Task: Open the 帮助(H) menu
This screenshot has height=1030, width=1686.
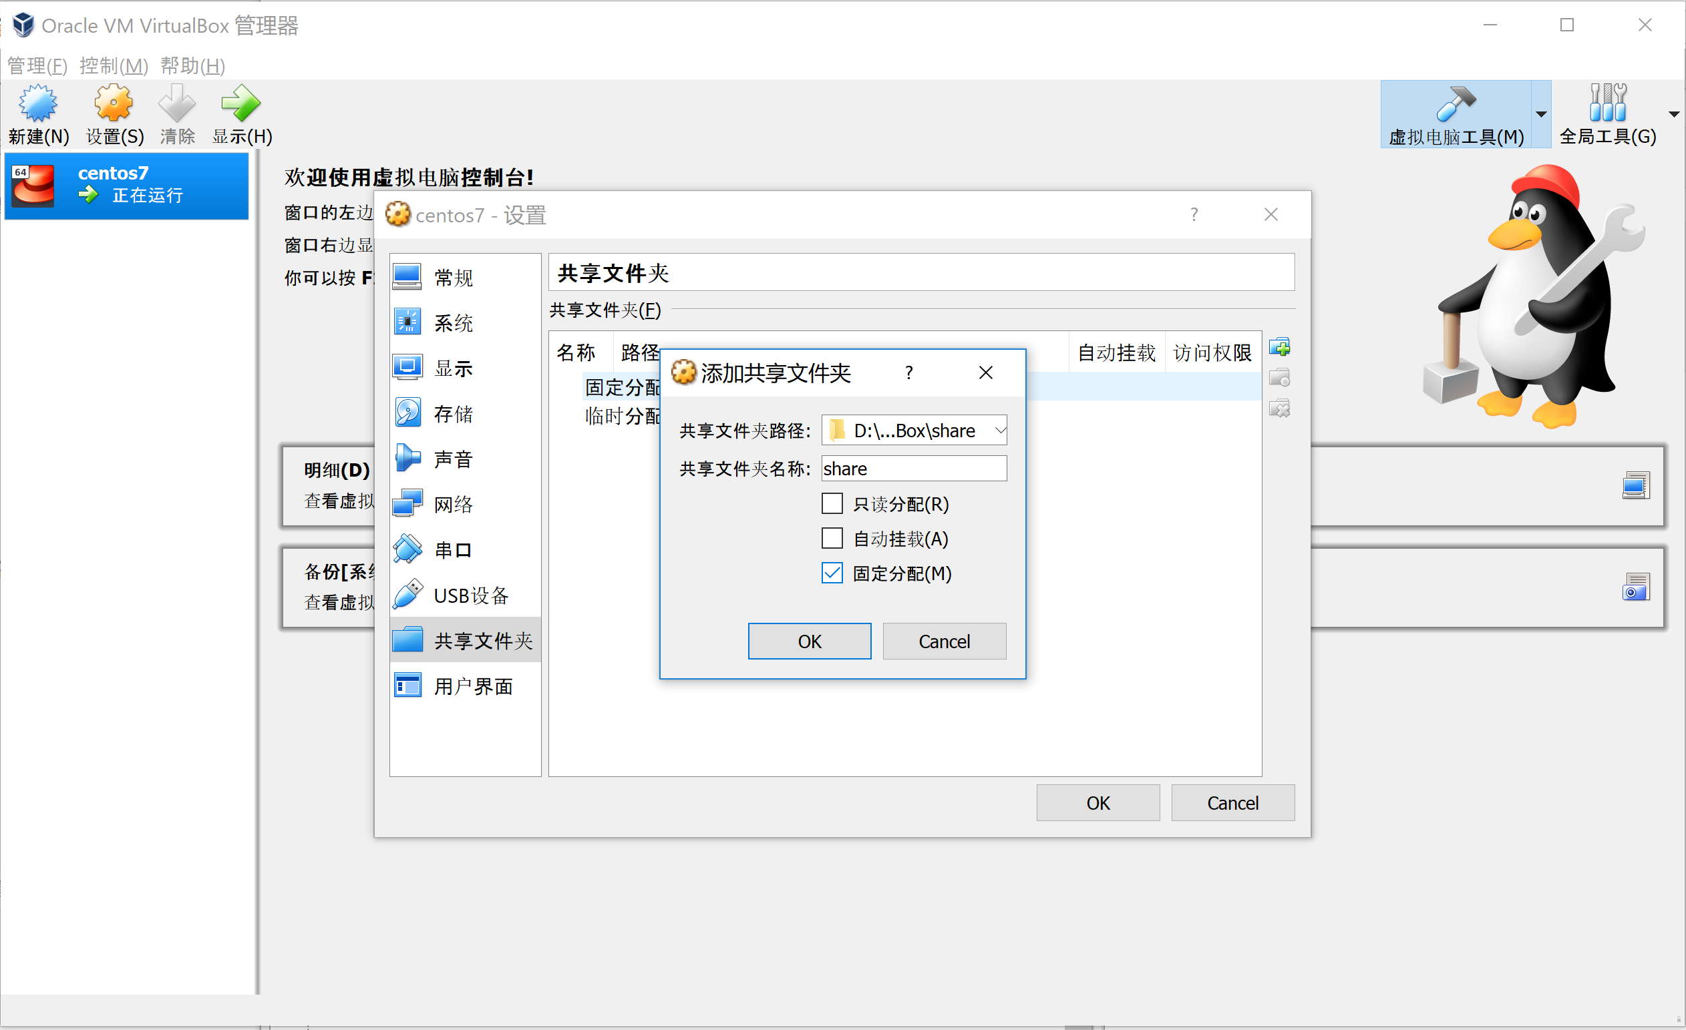Action: point(192,65)
